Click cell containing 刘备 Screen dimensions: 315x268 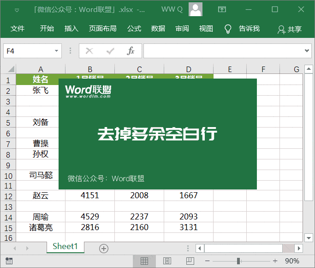pos(41,122)
